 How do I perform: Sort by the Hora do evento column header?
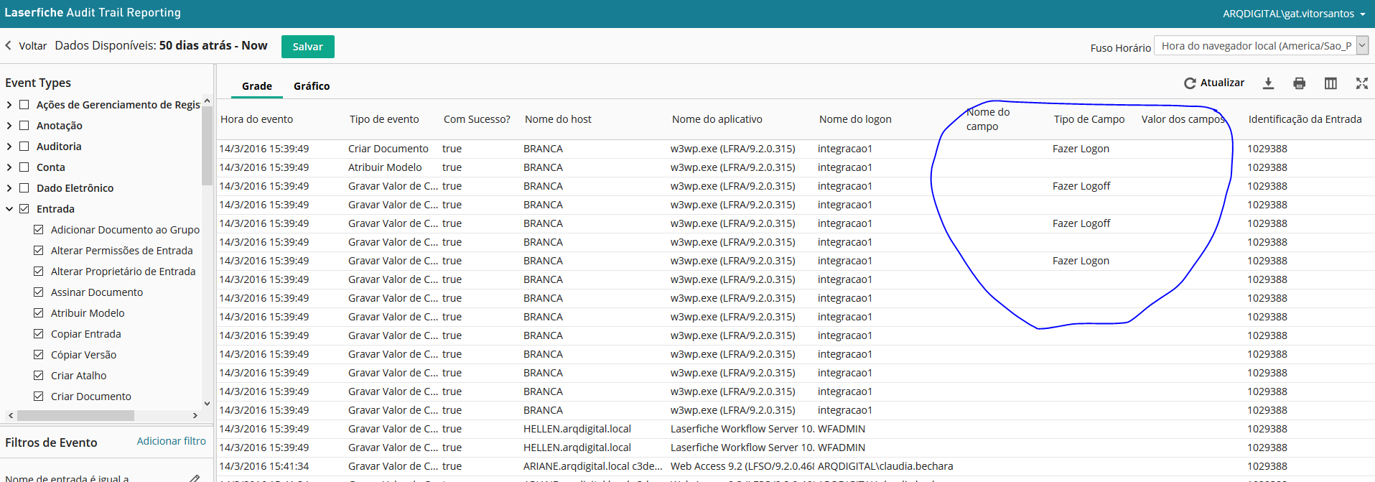256,119
